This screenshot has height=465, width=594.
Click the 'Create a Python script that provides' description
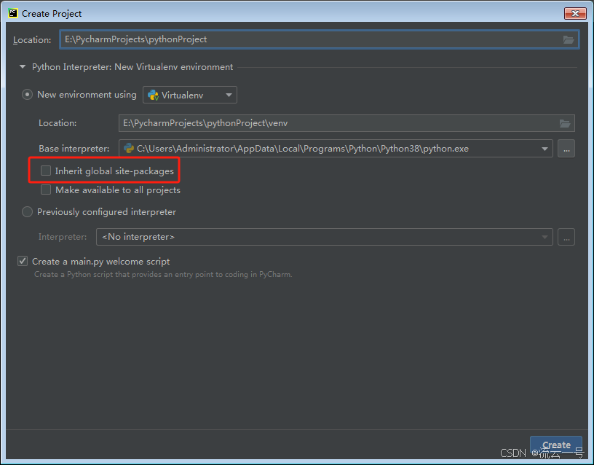163,274
